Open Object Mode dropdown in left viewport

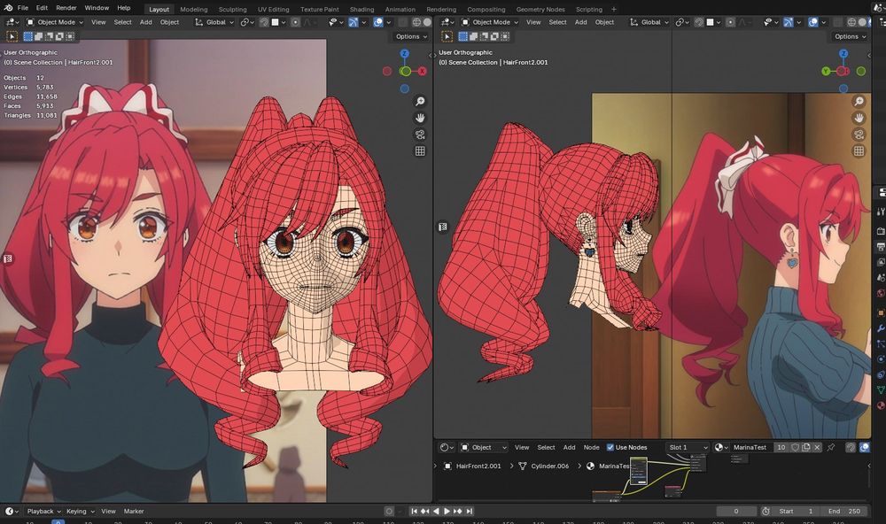[55, 22]
